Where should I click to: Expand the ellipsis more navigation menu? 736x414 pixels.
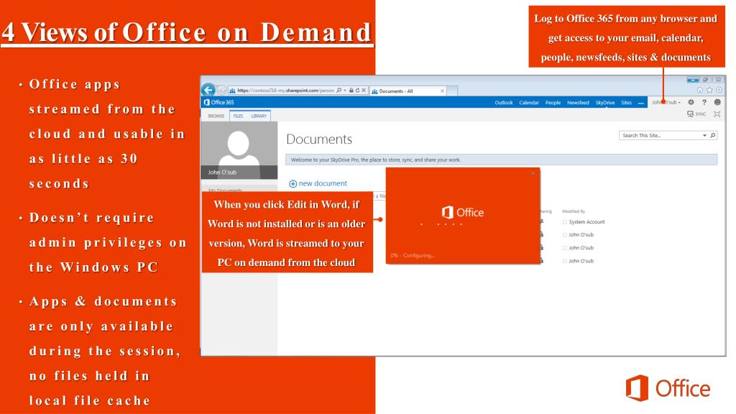[x=641, y=103]
